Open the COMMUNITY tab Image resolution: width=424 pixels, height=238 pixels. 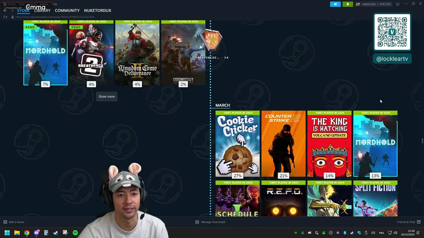tap(67, 11)
